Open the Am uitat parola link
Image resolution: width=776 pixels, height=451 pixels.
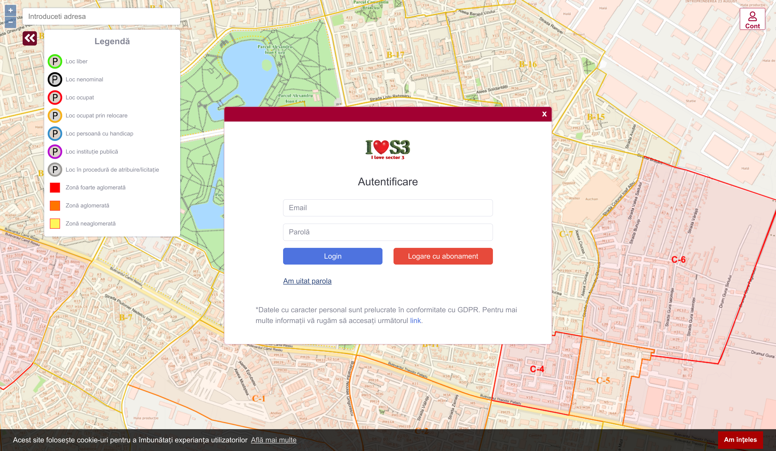(x=307, y=281)
